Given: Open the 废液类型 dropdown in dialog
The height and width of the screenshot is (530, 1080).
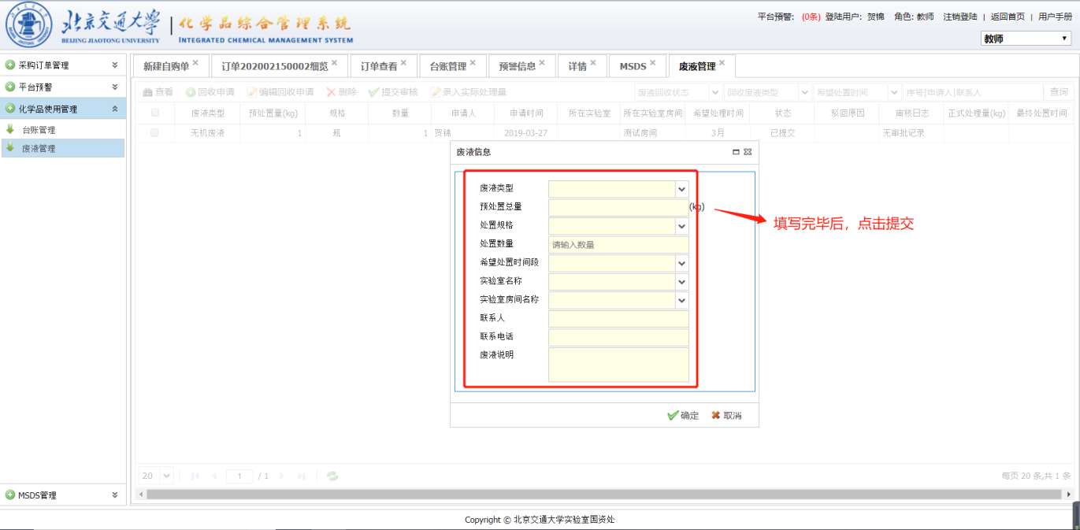Looking at the screenshot, I should [x=681, y=189].
